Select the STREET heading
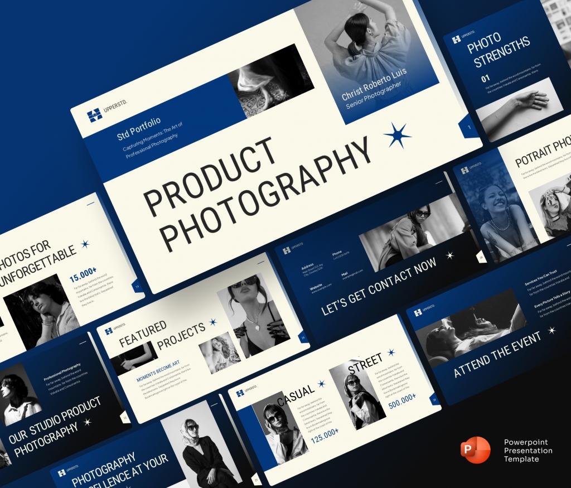Screen dimensions: 571x488 pos(365,363)
